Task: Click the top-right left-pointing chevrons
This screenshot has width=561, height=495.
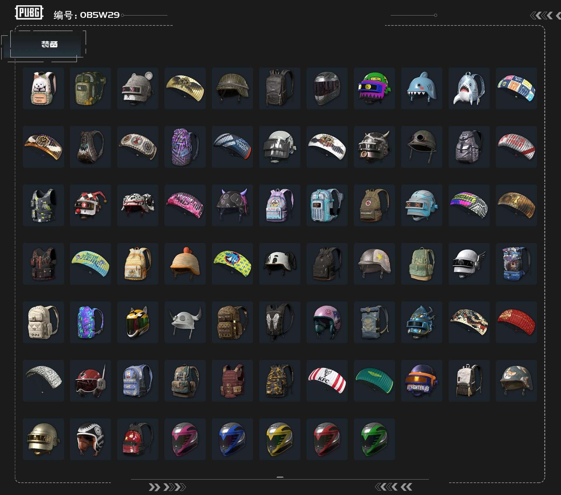Action: (x=541, y=15)
